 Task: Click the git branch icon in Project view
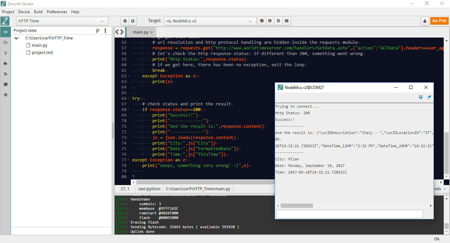[98, 31]
